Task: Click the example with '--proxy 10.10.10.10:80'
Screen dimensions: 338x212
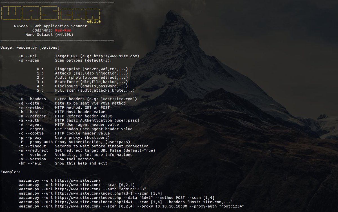Action: coord(131,206)
